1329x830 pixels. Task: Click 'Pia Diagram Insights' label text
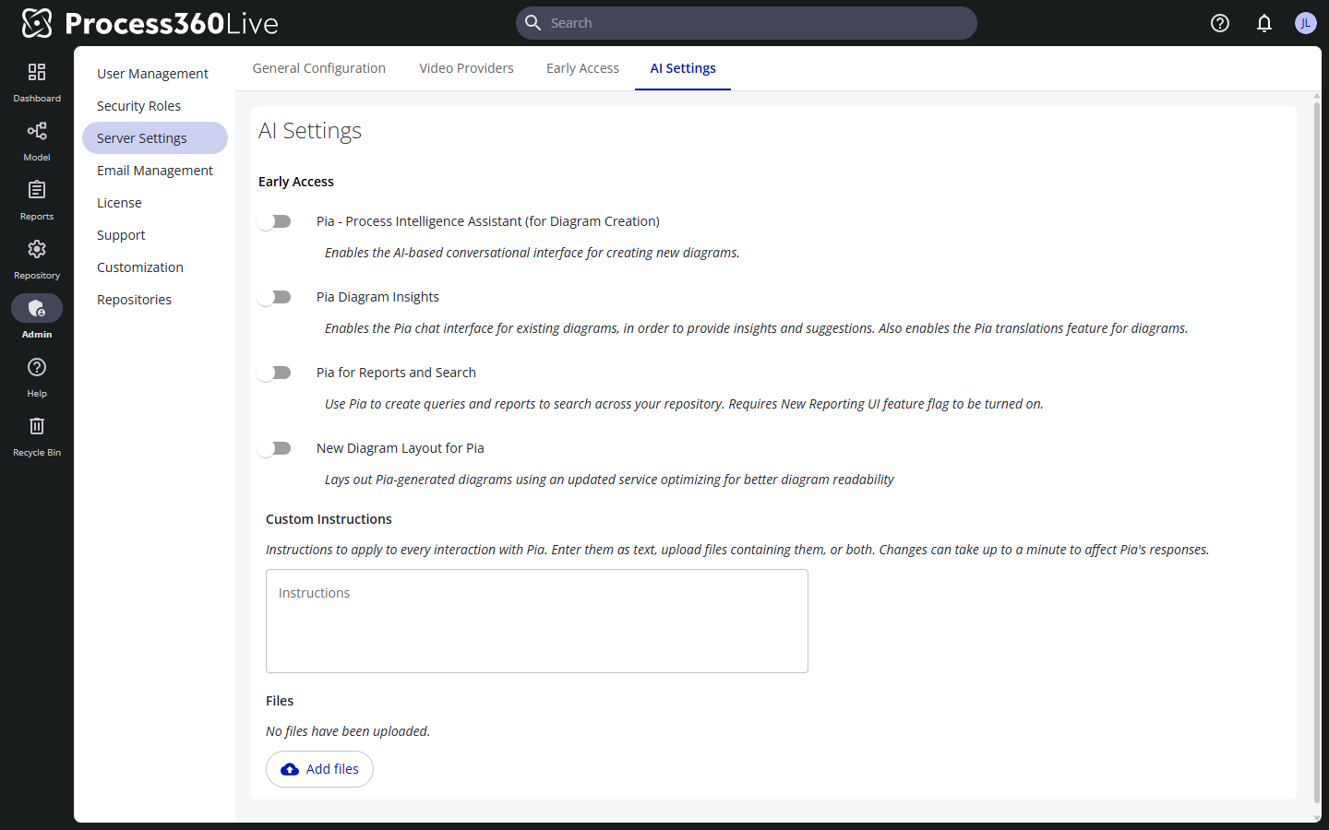click(x=377, y=297)
